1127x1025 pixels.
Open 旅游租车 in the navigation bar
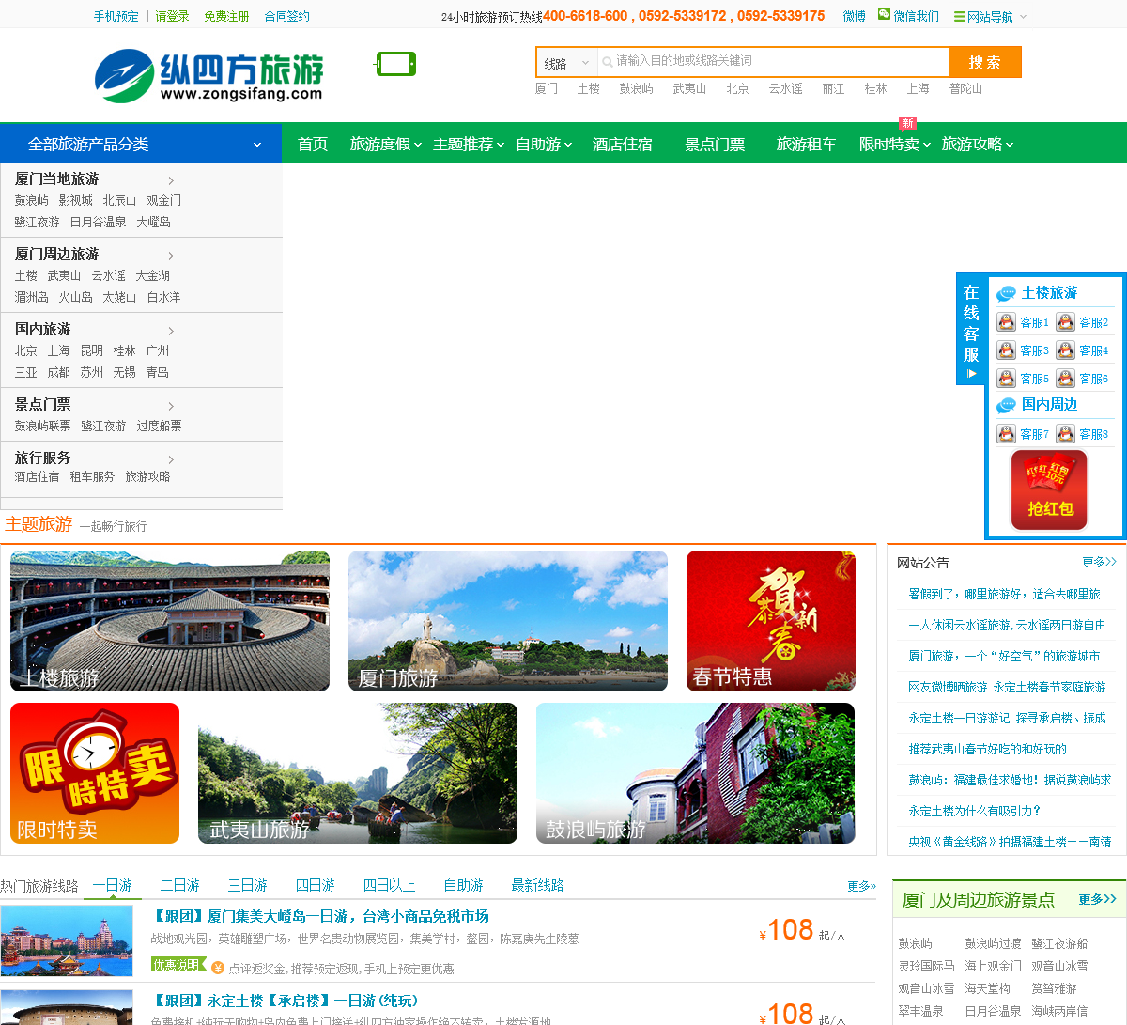point(807,144)
